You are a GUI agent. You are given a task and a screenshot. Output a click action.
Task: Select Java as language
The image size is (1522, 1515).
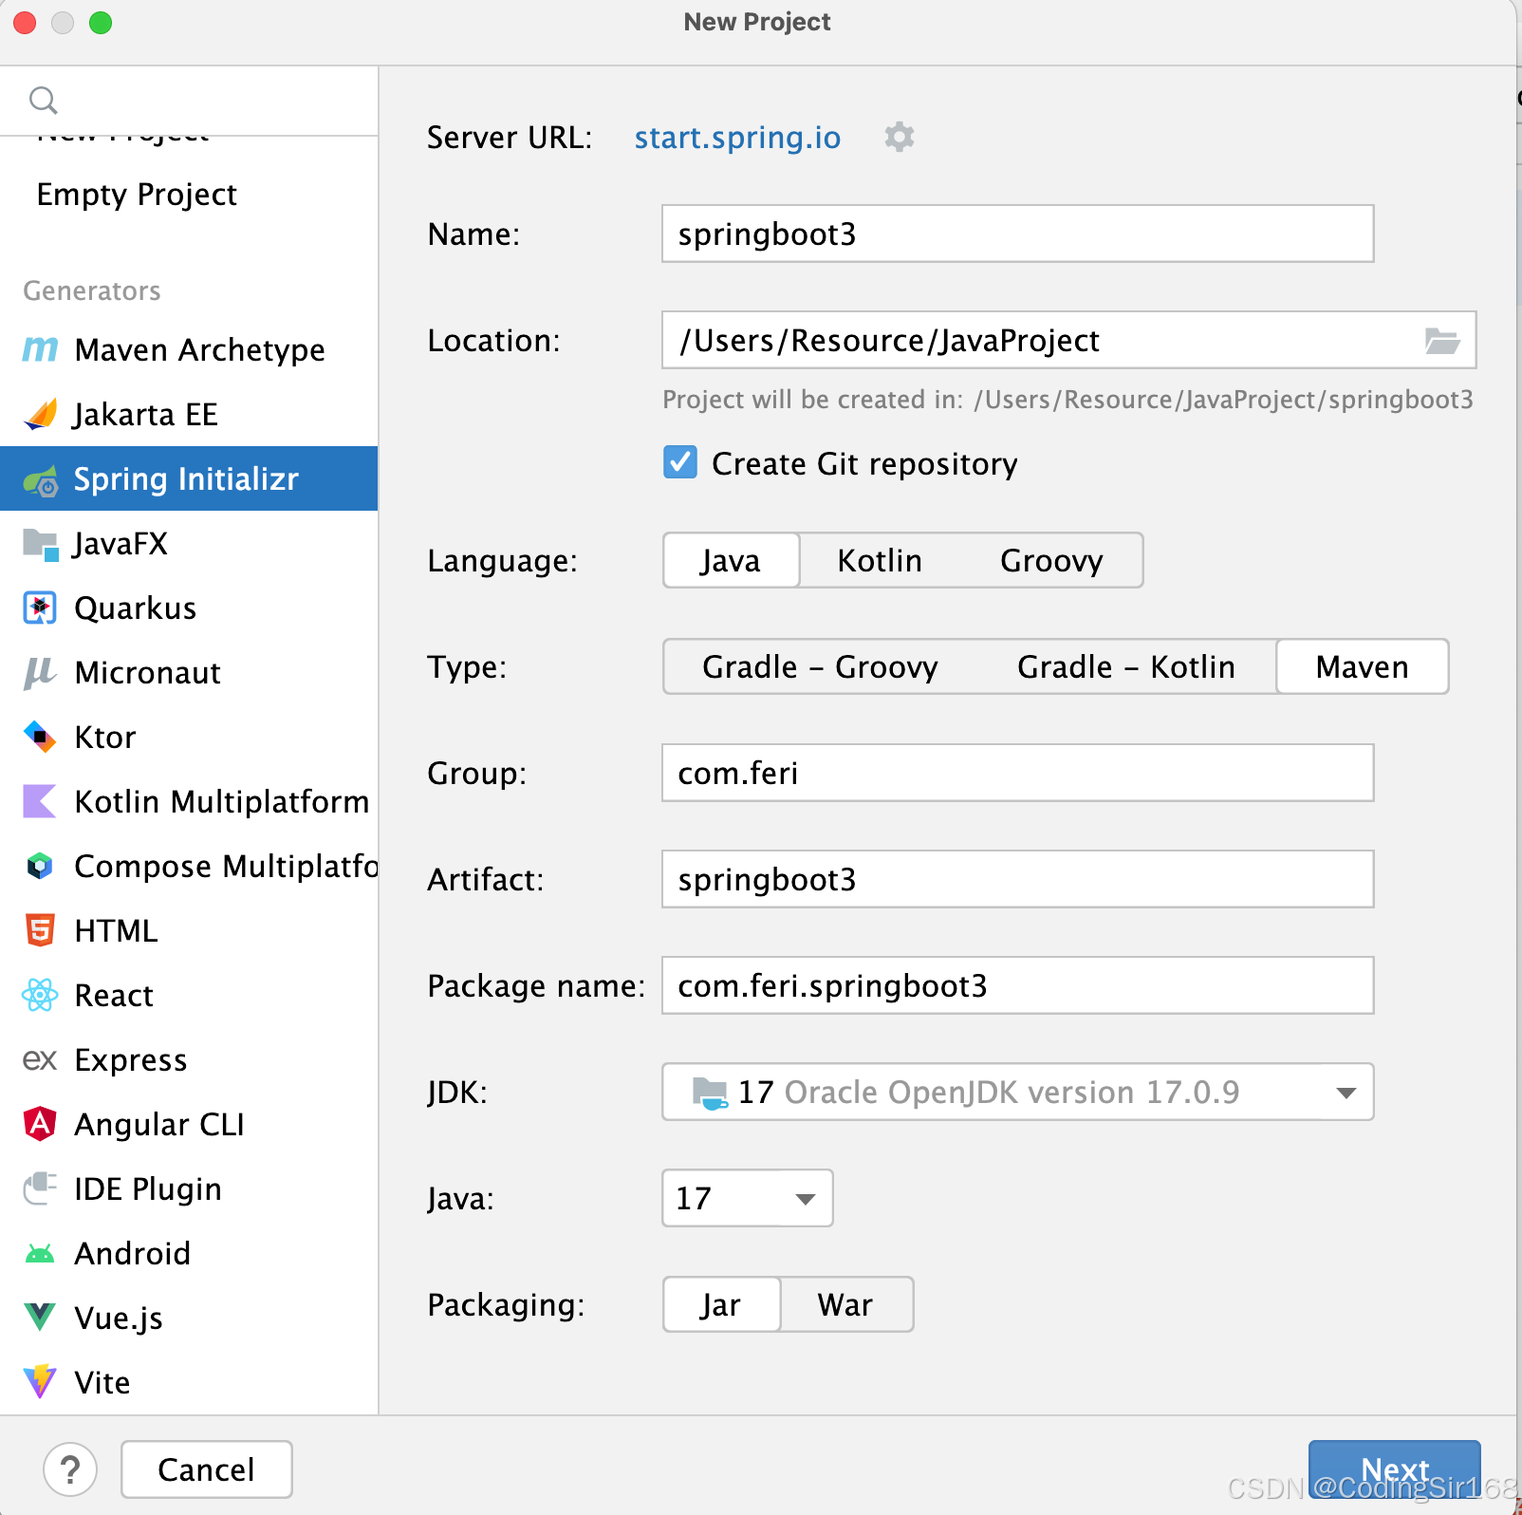pos(731,561)
